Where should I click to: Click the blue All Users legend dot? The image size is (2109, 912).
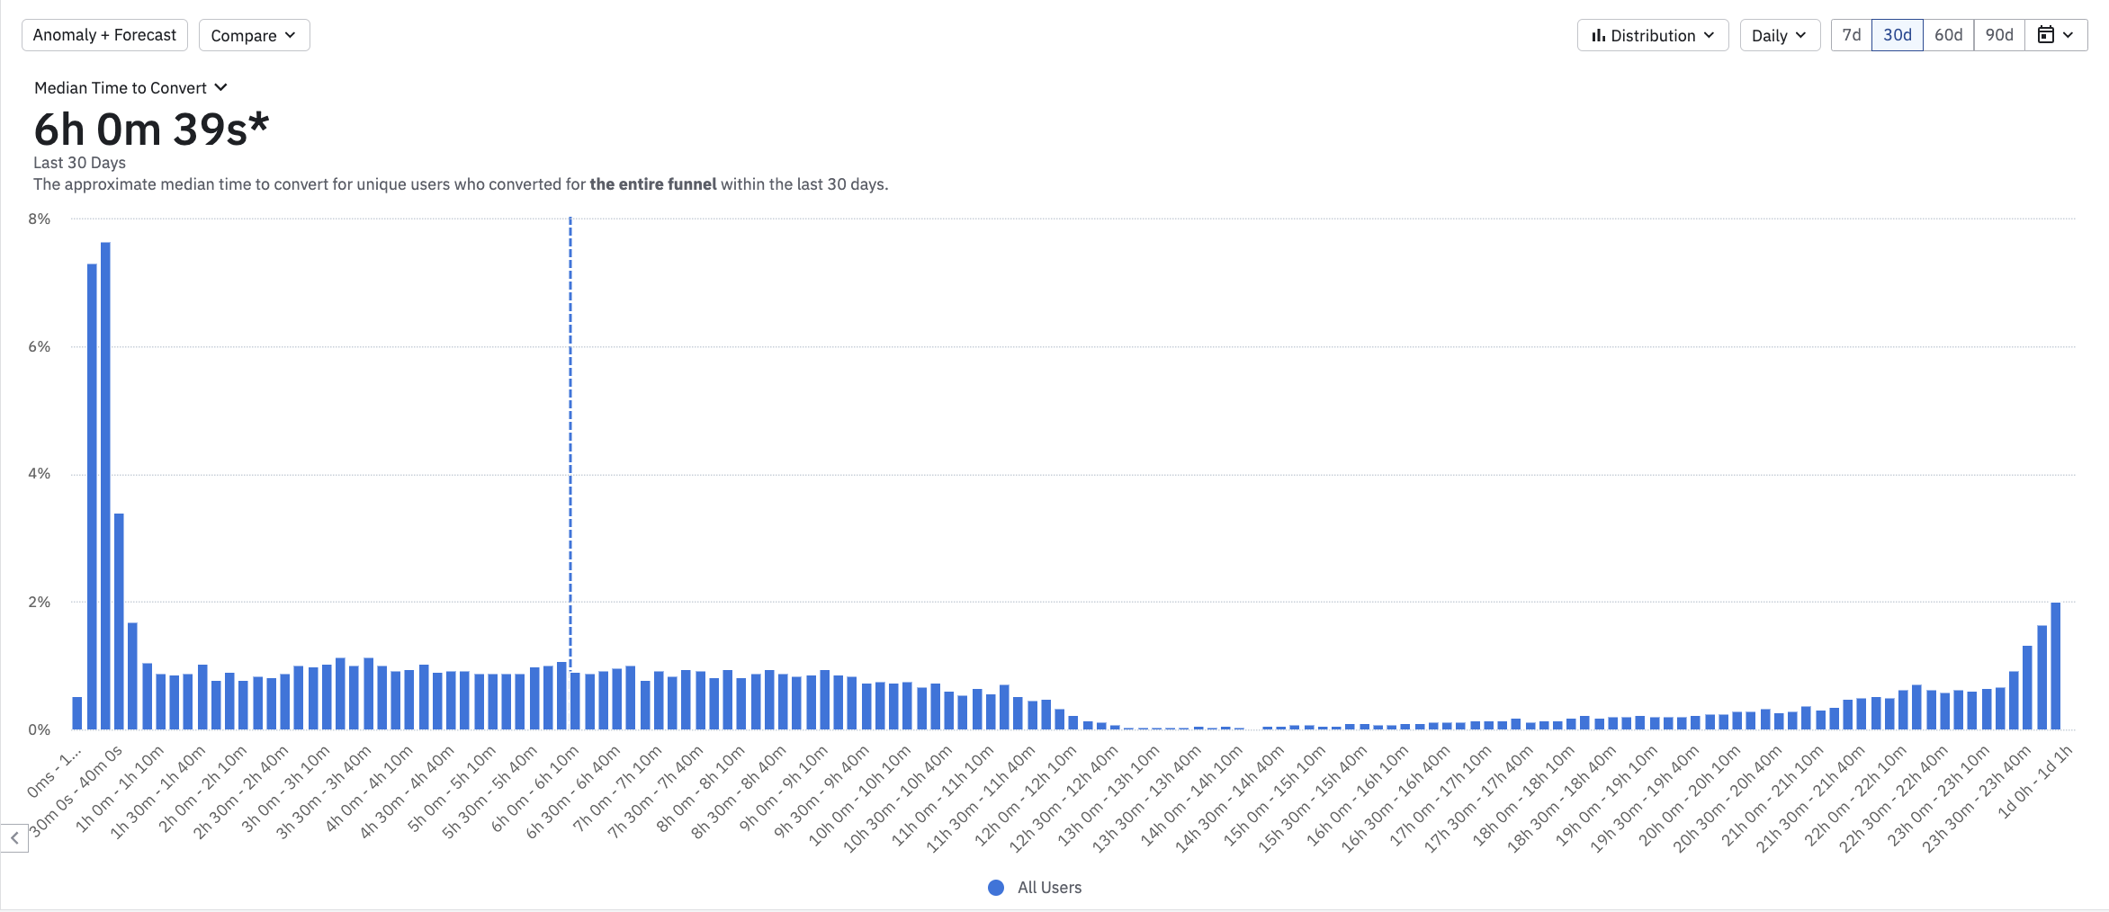[x=996, y=888]
